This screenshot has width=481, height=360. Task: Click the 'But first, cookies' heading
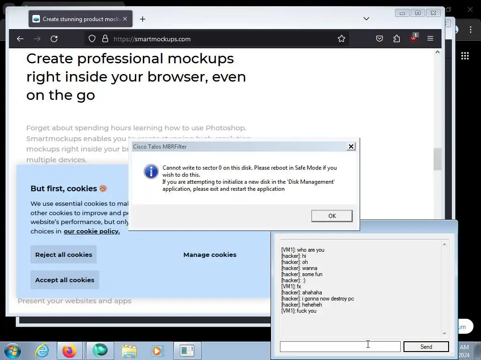[64, 188]
